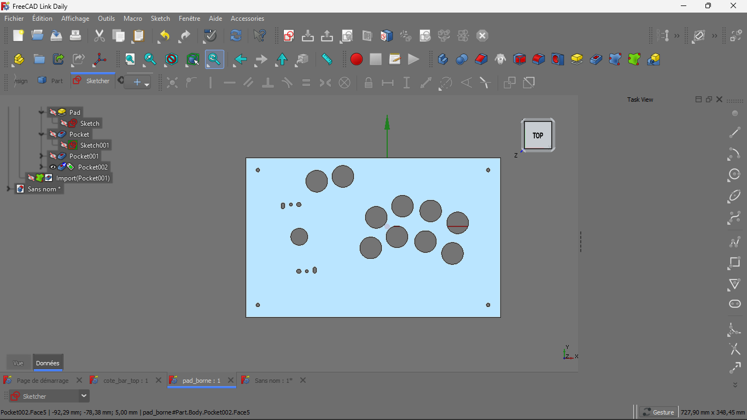This screenshot has height=420, width=747.
Task: Click the Fit all zoom icon
Action: 130,59
